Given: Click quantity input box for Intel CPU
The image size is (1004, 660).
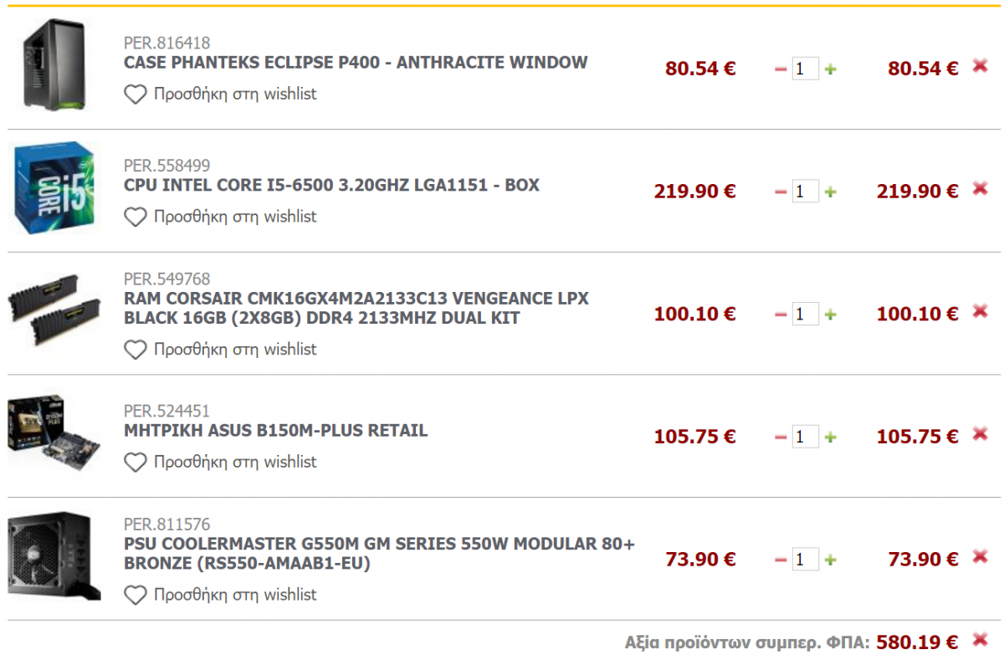Looking at the screenshot, I should coord(805,192).
